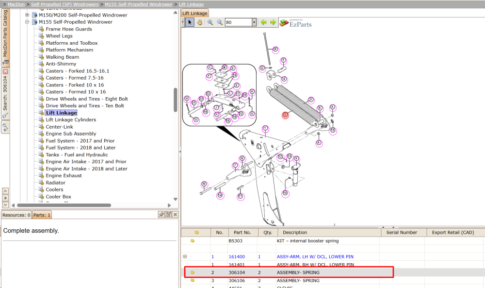Go to next diagram with green right arrow

tap(273, 22)
